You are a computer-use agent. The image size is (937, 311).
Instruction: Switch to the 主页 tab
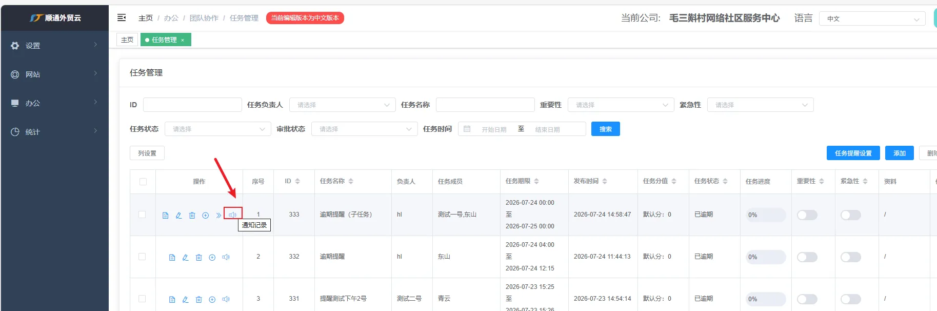tap(127, 40)
